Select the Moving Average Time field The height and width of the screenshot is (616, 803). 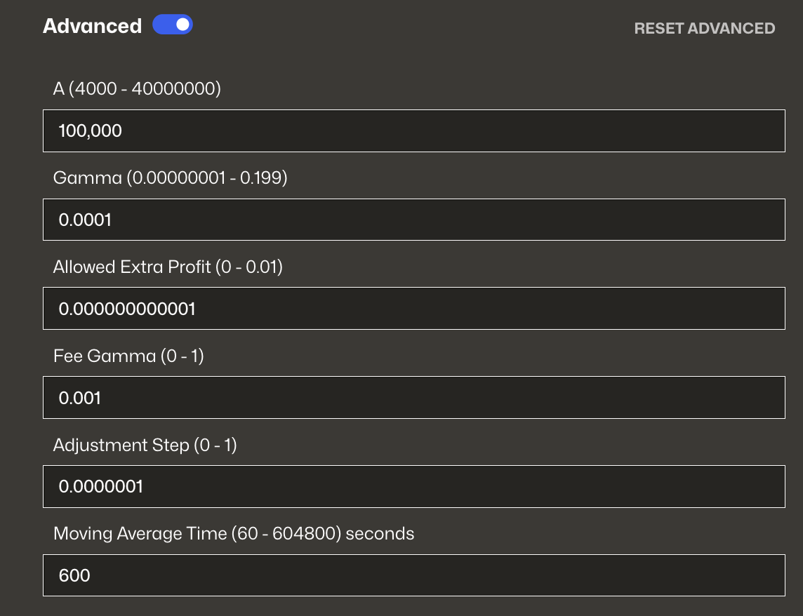click(413, 575)
